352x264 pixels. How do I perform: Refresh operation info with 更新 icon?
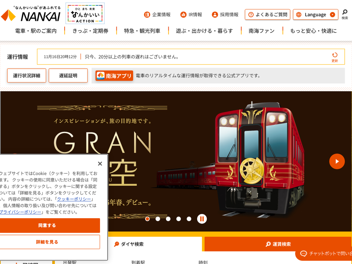point(335,57)
